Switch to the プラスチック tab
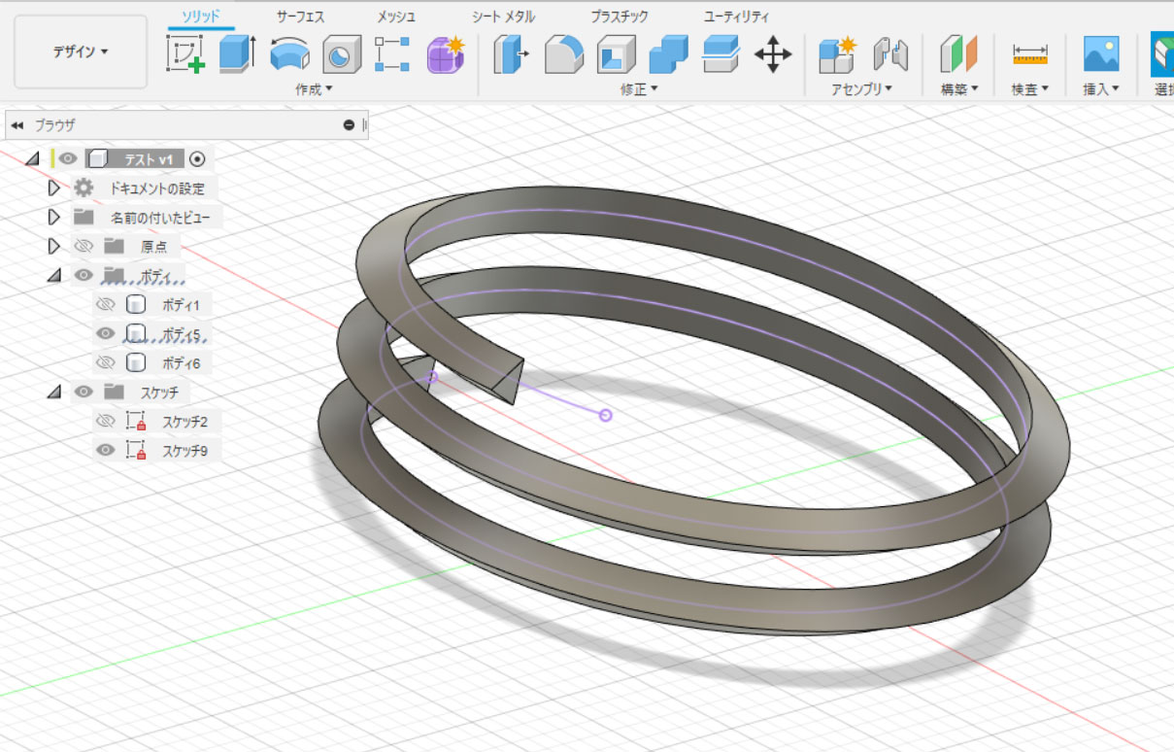 (620, 17)
